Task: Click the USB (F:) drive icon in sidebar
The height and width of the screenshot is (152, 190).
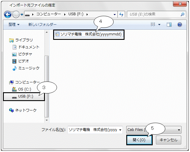Action: click(x=14, y=97)
